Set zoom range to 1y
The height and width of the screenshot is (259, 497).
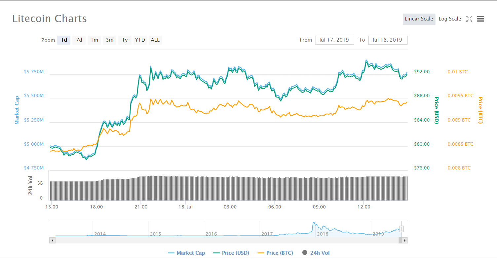(125, 40)
